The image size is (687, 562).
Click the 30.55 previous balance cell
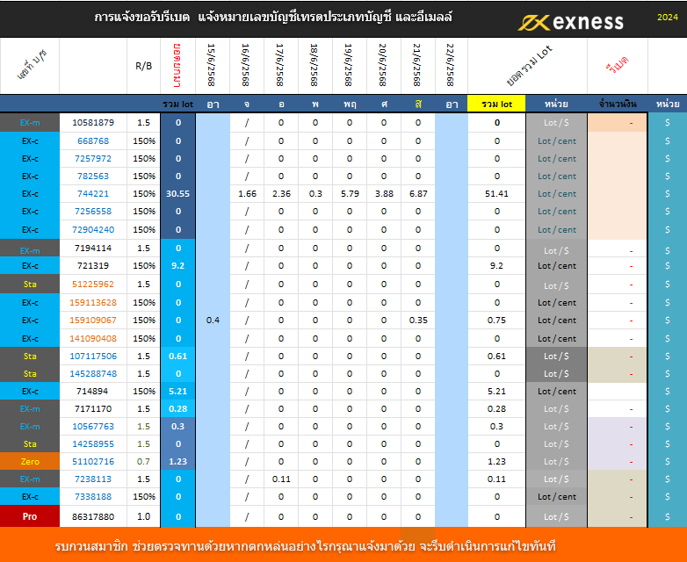pos(177,193)
